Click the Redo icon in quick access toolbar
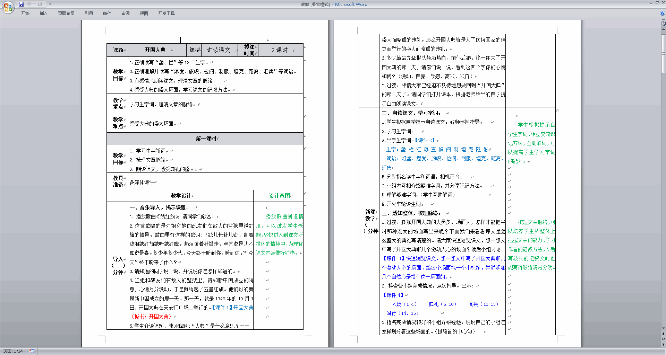The image size is (666, 355). pos(40,4)
